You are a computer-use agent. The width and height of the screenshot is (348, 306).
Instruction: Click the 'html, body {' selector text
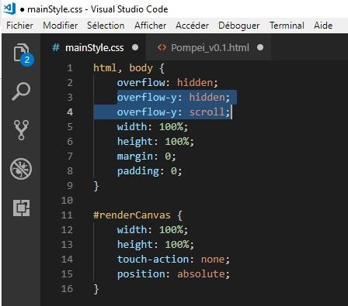point(129,68)
